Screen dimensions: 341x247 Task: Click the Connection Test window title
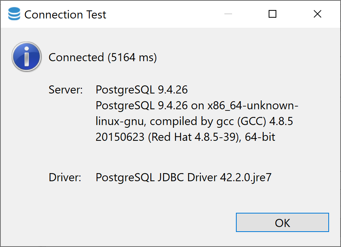click(65, 15)
